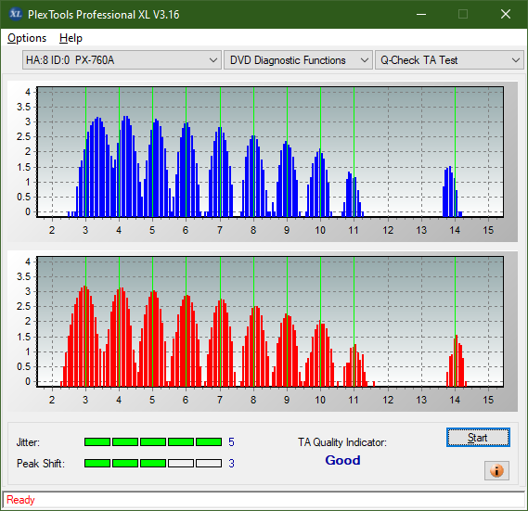Screen dimensions: 528x511
Task: Click the orange info icon button
Action: coord(496,470)
